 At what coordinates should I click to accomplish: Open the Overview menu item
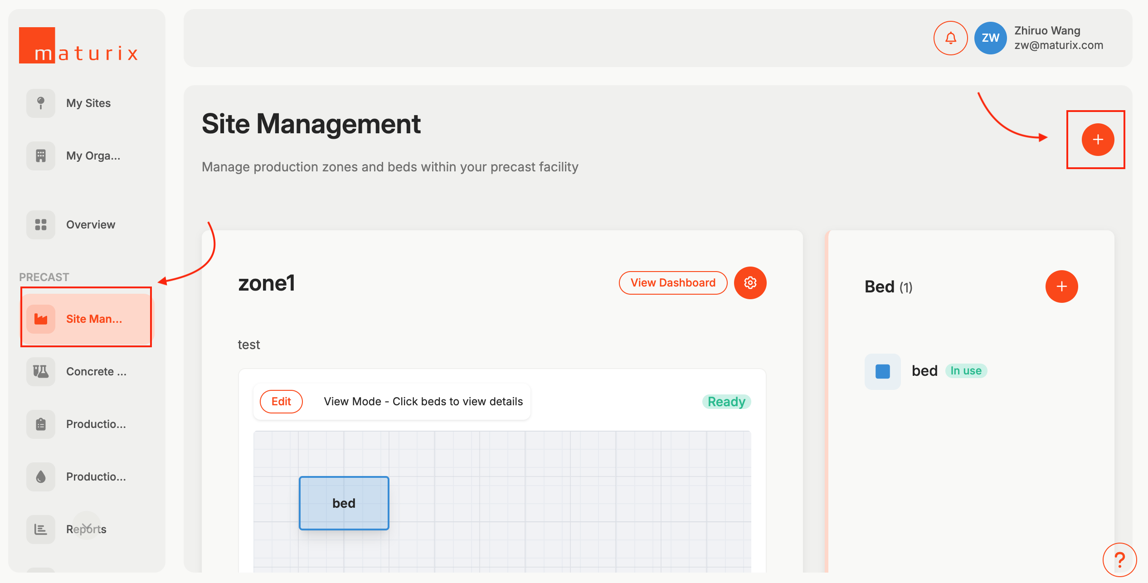coord(90,225)
